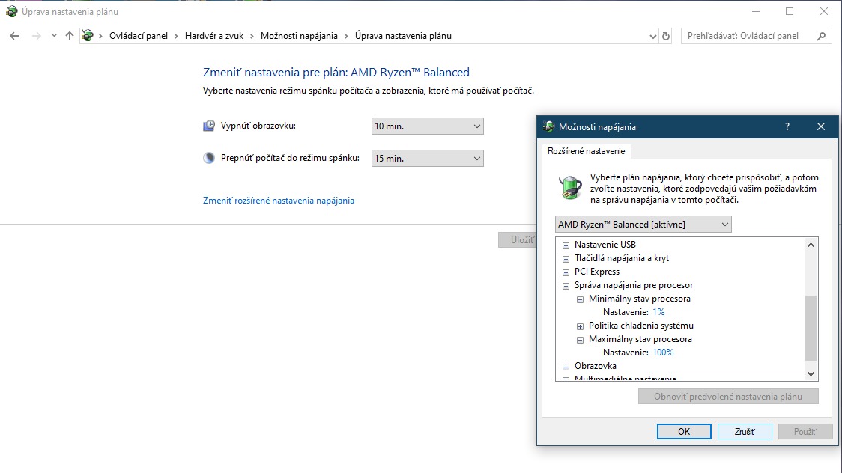Click the up-one-level arrow icon
This screenshot has height=473, width=842.
[x=70, y=36]
